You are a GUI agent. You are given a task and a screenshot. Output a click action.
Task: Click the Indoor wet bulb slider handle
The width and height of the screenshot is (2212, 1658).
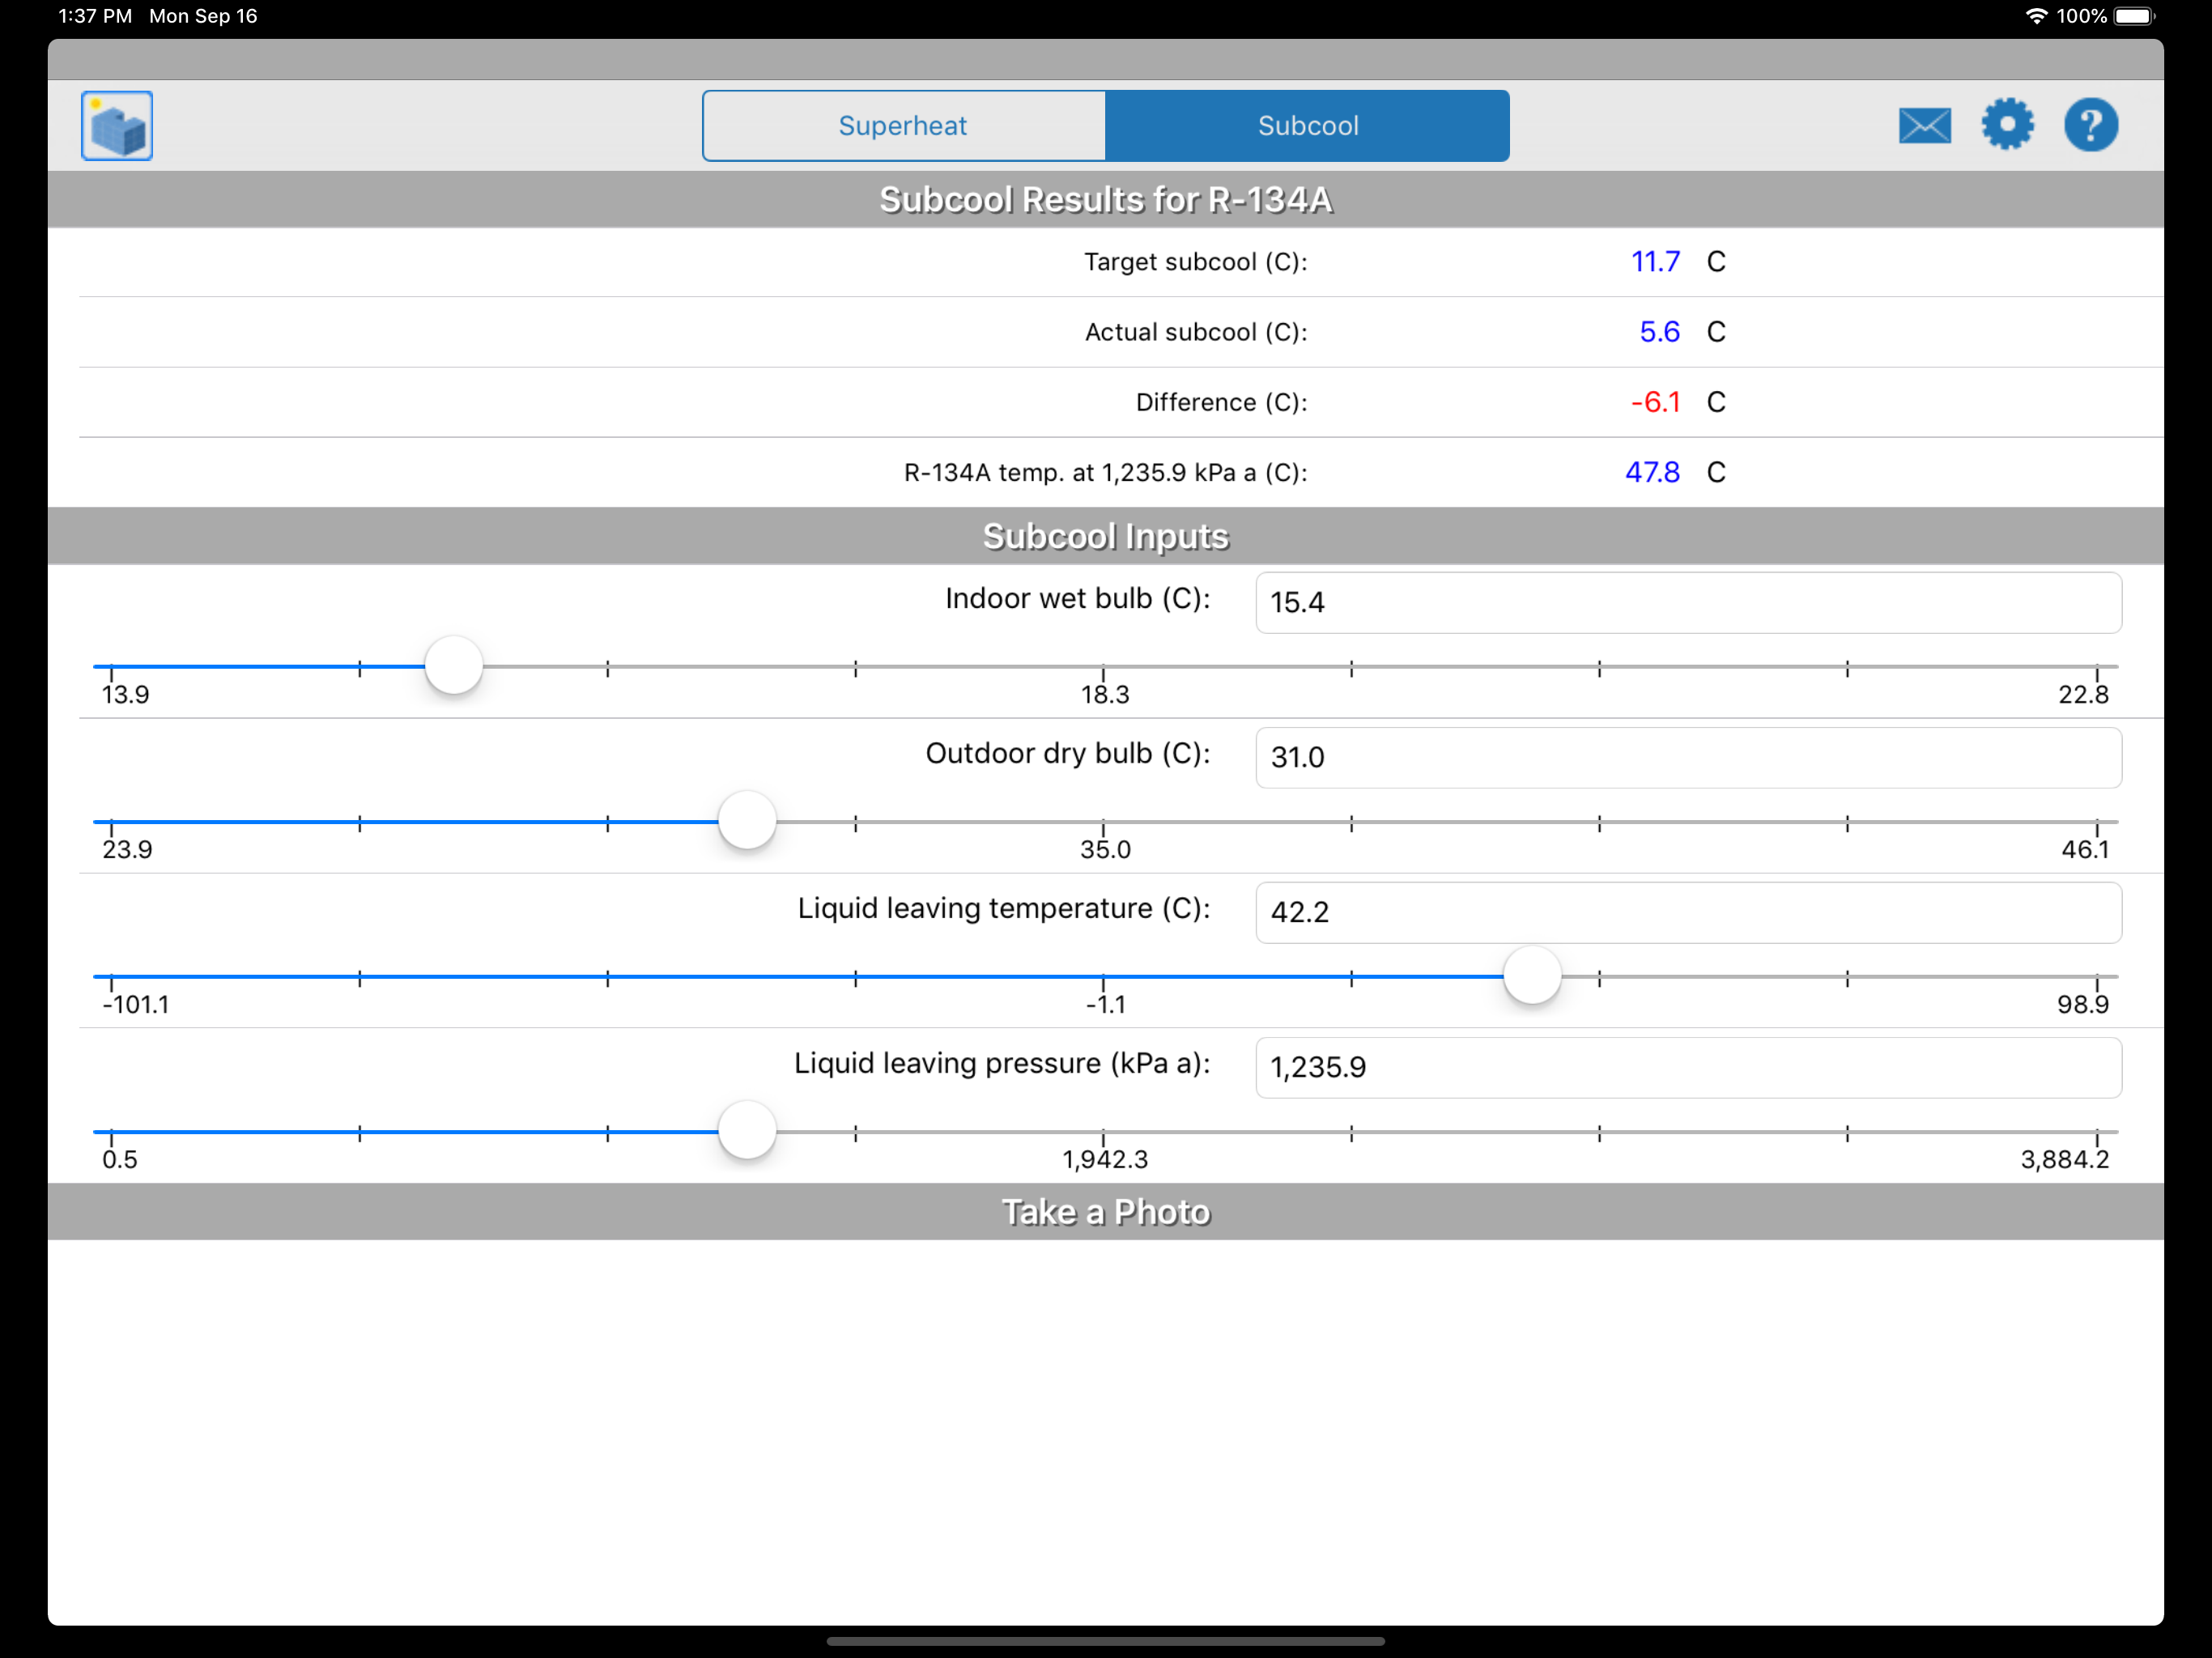click(x=454, y=666)
